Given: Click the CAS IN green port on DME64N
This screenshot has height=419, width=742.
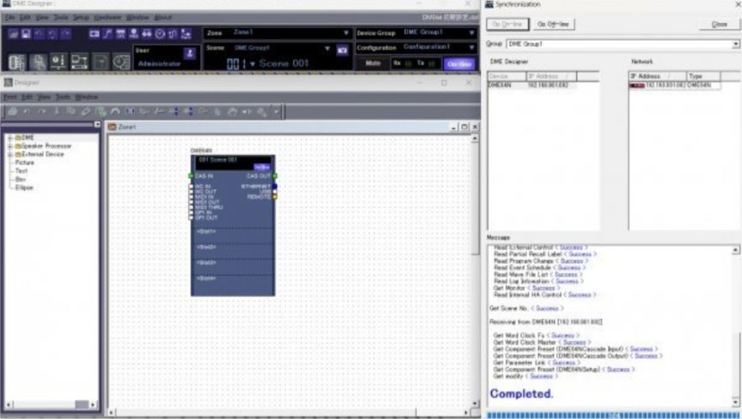Looking at the screenshot, I should pos(191,176).
